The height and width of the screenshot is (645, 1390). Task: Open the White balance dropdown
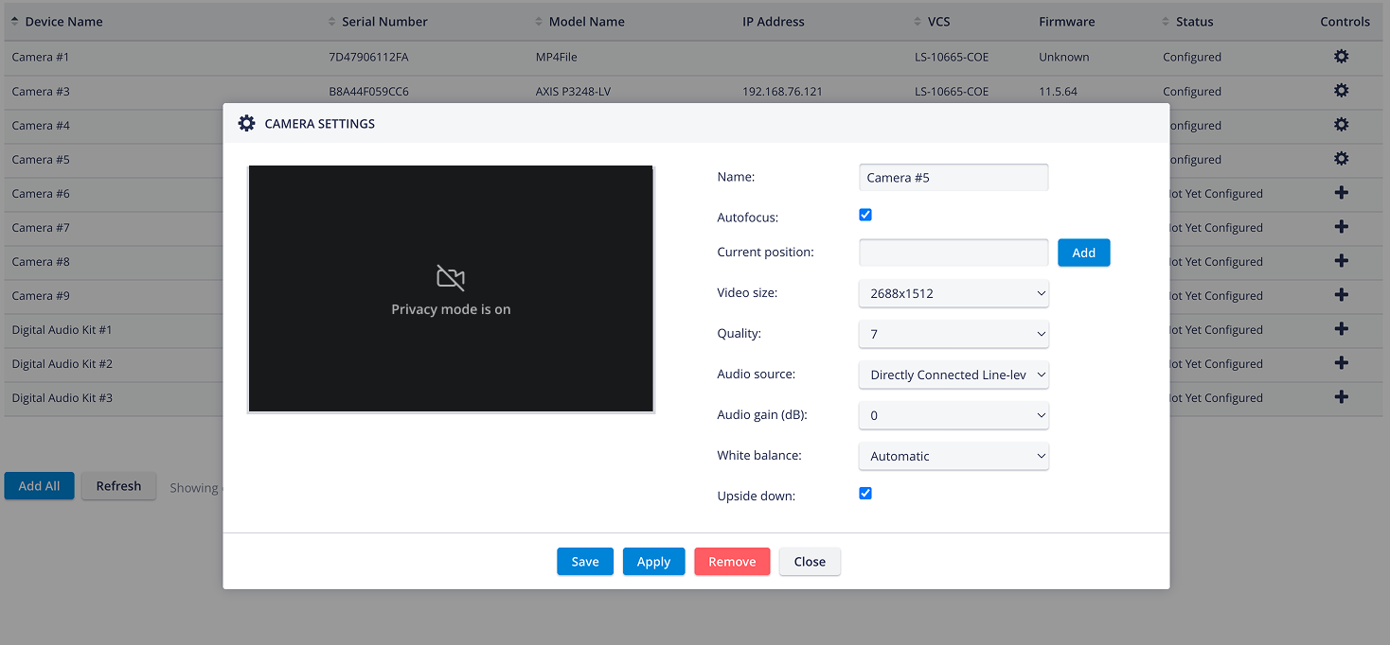pyautogui.click(x=953, y=456)
